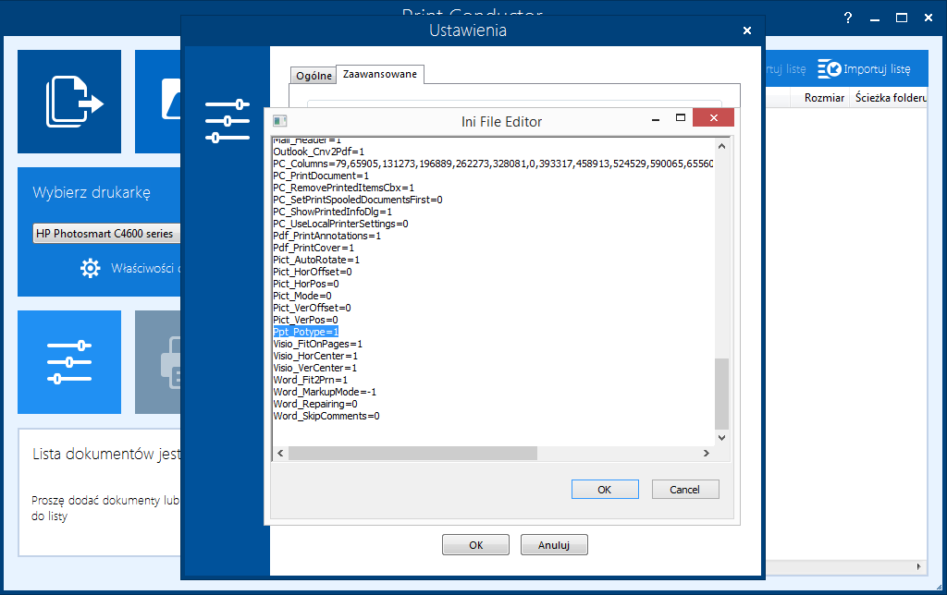
Task: Click the line Visio_VerCenter=1
Action: pos(314,368)
